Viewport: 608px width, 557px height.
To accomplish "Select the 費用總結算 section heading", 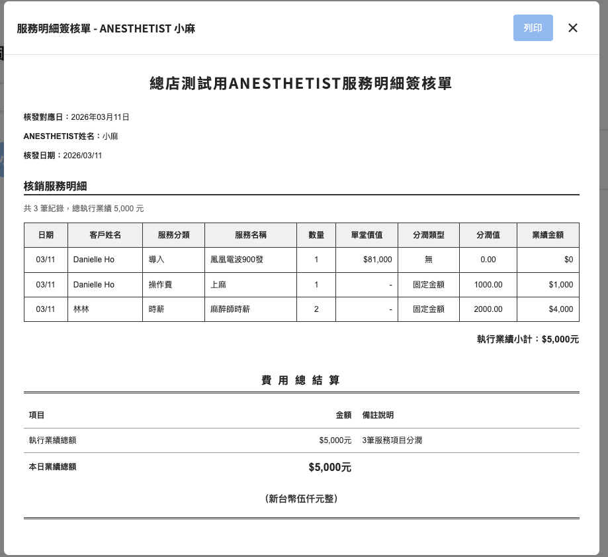I will [301, 380].
